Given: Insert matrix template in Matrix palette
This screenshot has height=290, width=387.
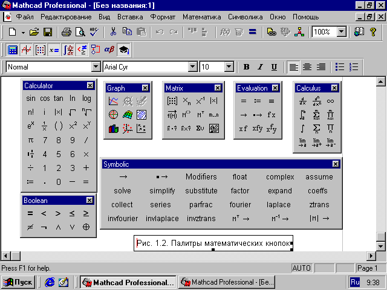Looking at the screenshot, I should (x=172, y=101).
